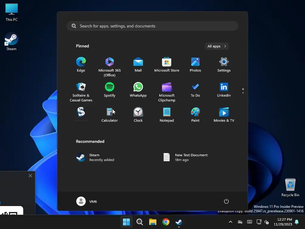The image size is (305, 229).
Task: Launch Microsoft 365 (Office) app
Action: tap(110, 67)
